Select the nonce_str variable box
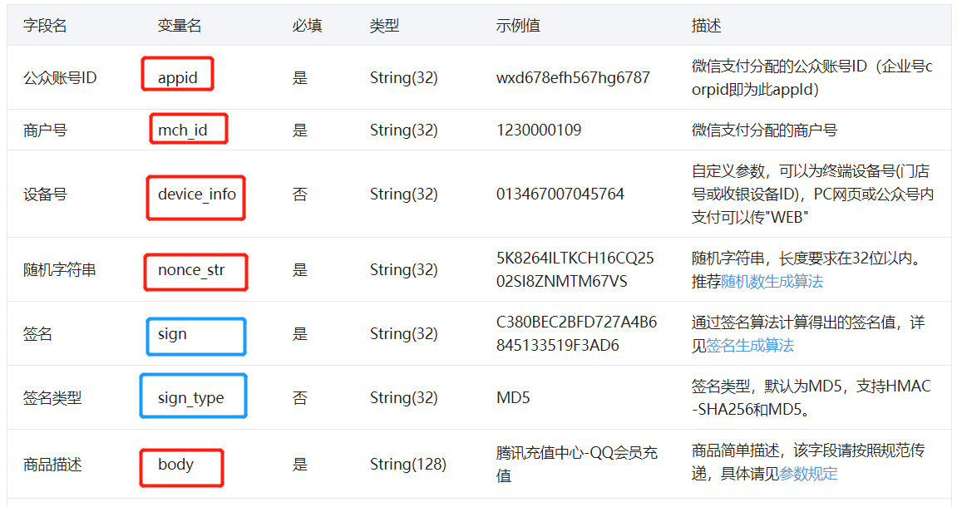The image size is (957, 507). click(195, 272)
